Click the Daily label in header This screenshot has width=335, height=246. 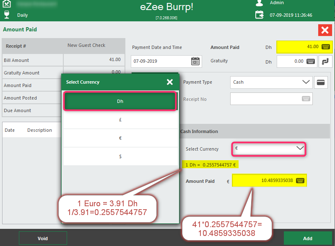pyautogui.click(x=23, y=15)
